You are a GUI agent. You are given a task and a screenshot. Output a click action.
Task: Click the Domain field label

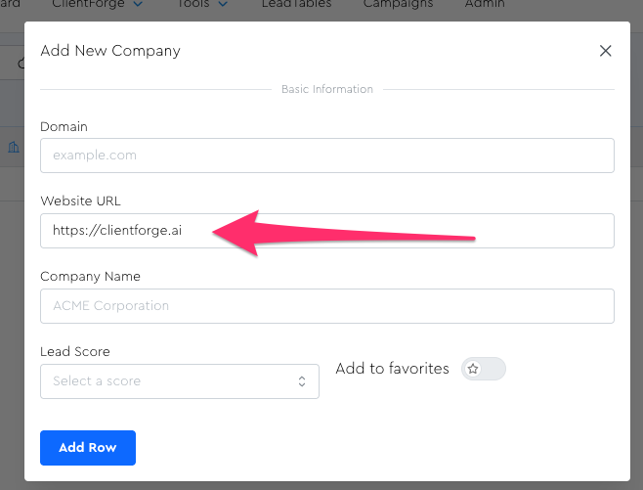pyautogui.click(x=64, y=126)
